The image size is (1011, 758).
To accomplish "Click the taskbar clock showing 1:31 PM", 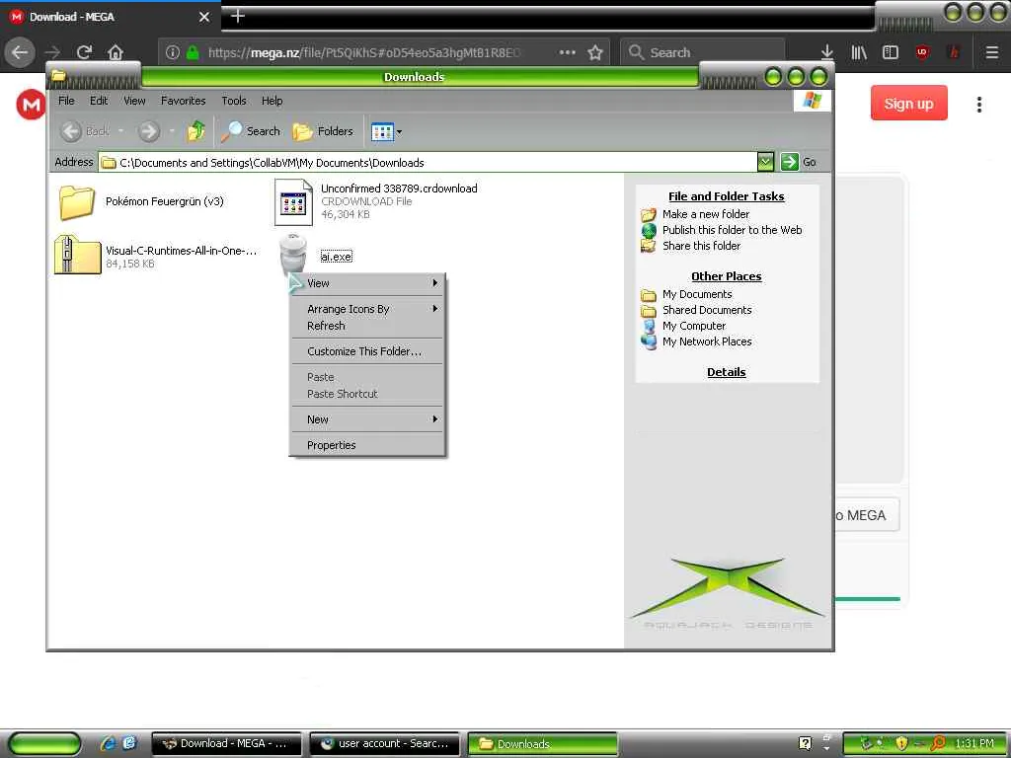I will point(974,744).
